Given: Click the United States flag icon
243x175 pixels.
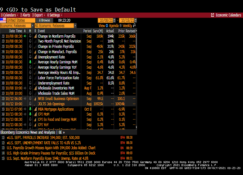Looking at the screenshot, I should tap(3, 20).
